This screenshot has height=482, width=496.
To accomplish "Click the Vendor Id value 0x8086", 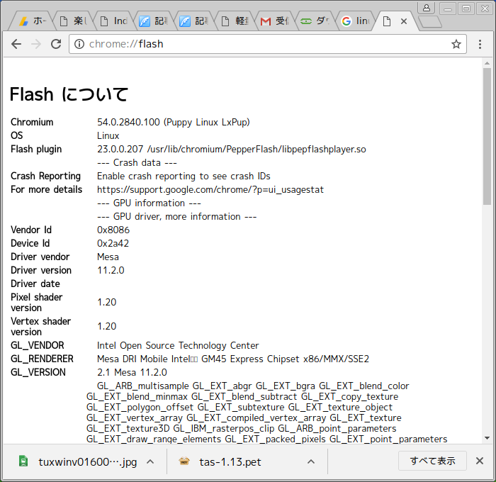I will pos(113,230).
